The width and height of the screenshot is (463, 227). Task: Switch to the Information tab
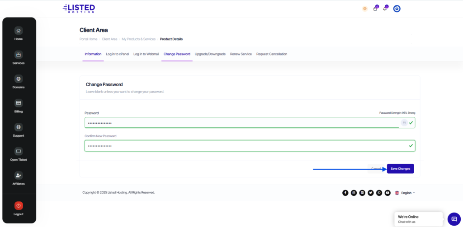pos(93,54)
